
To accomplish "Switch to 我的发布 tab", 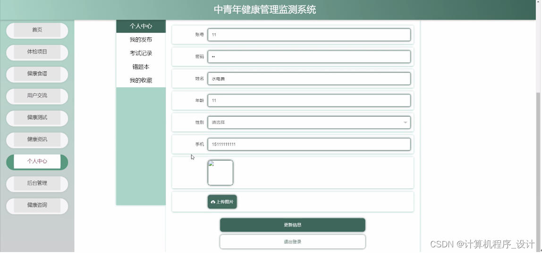I will [141, 40].
